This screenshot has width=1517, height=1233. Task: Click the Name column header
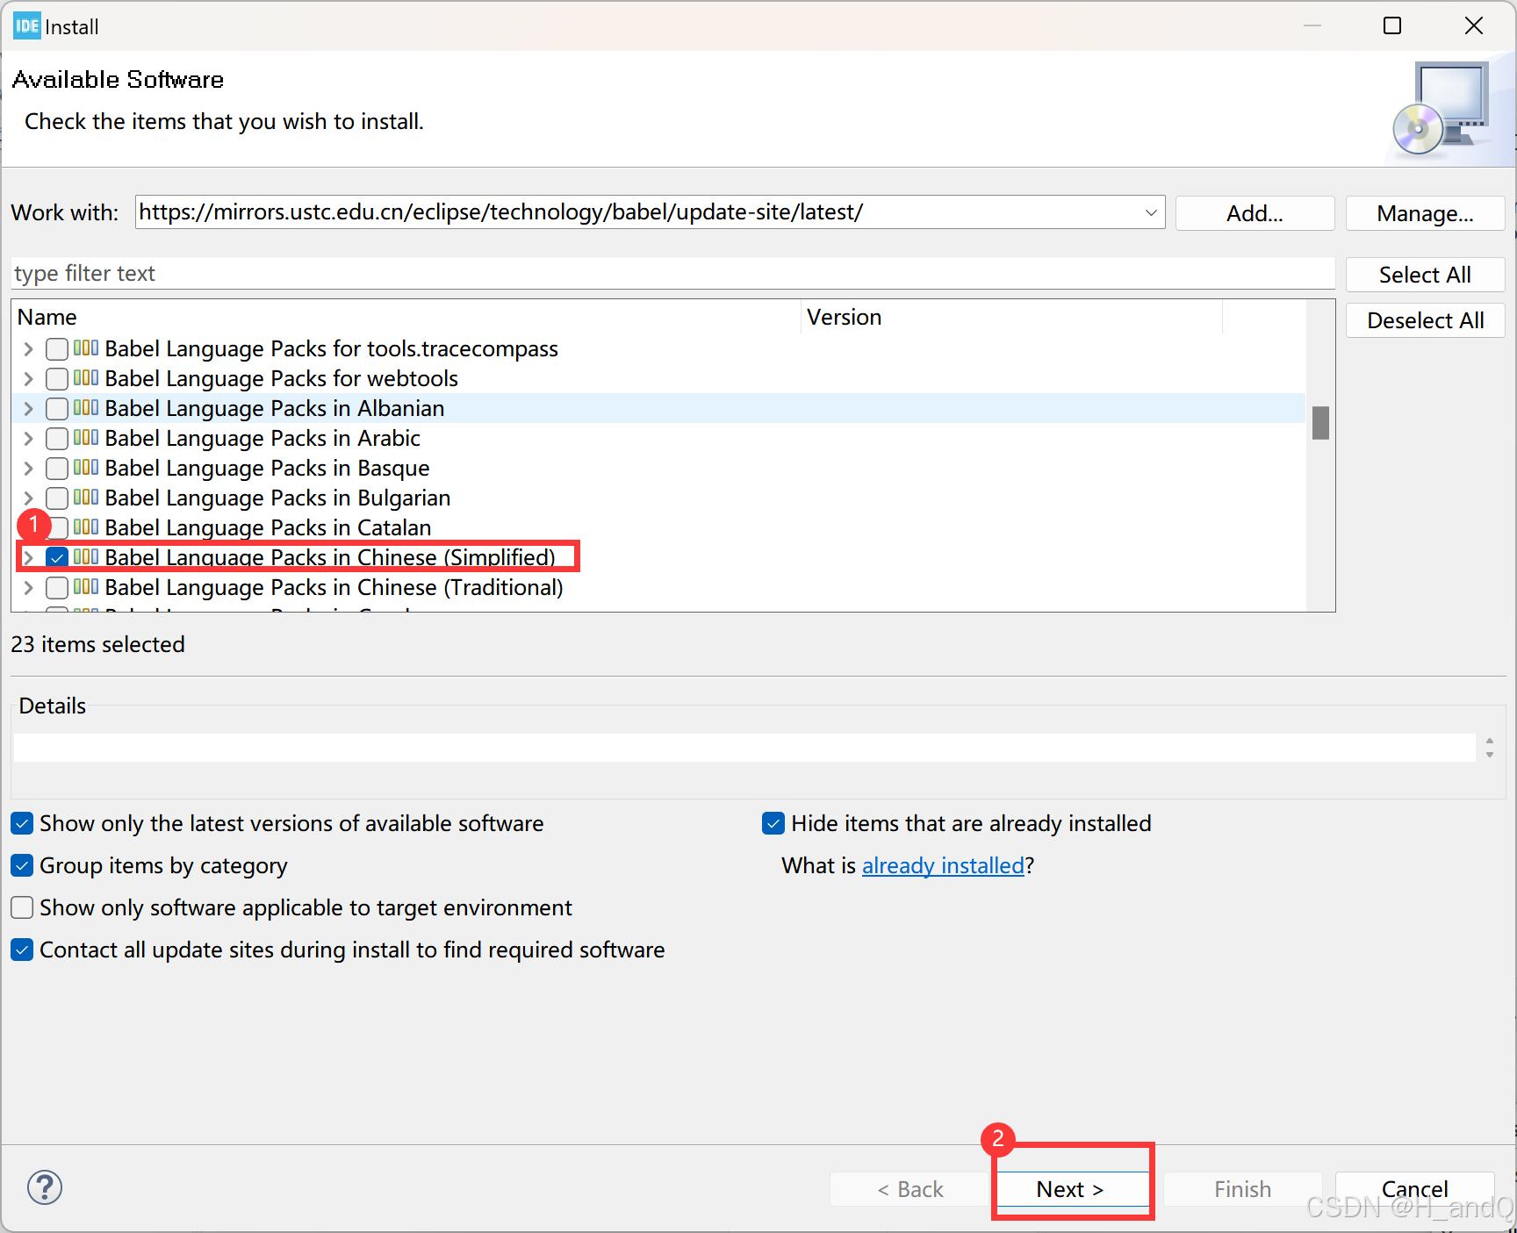click(x=406, y=317)
